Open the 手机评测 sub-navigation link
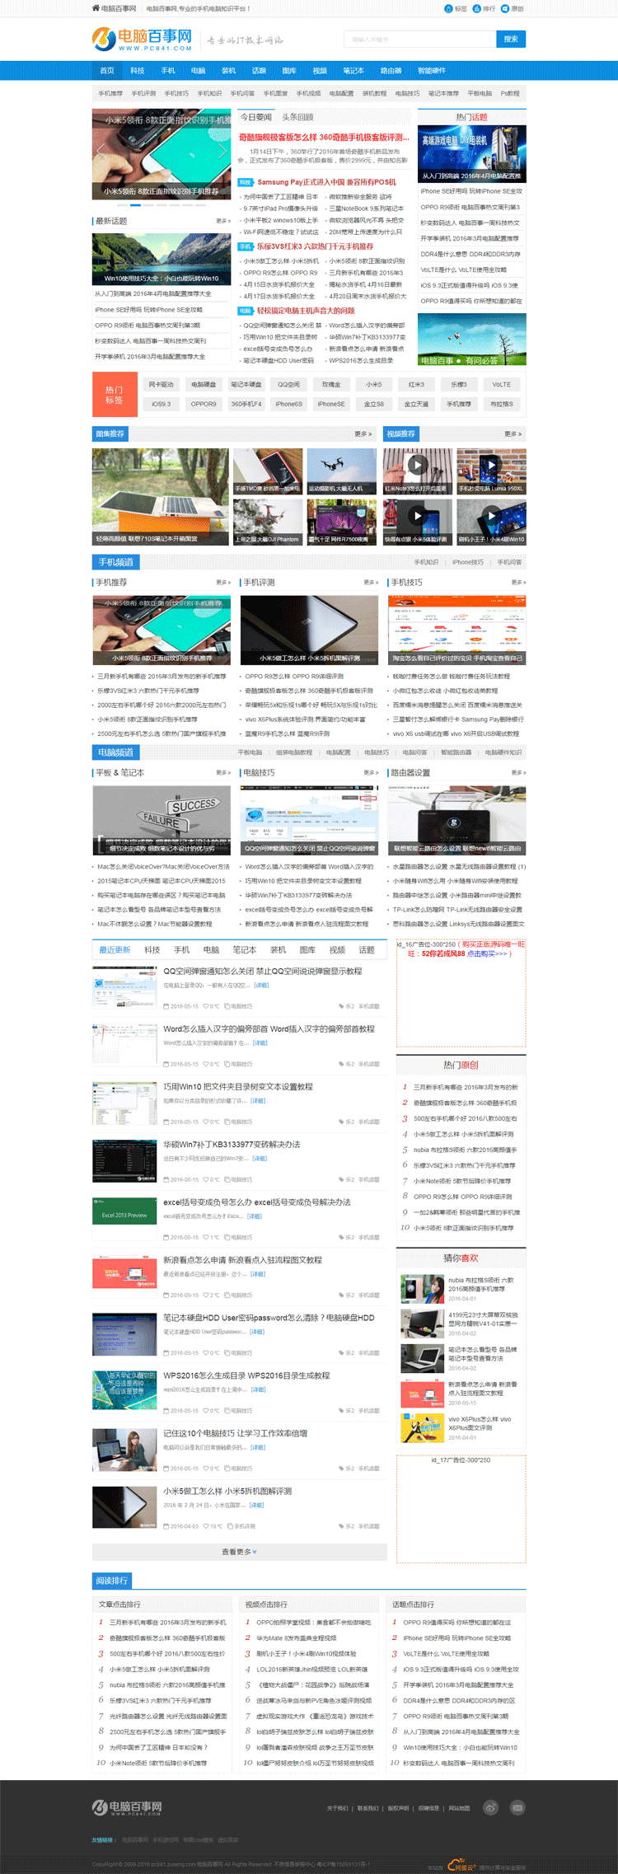This screenshot has width=618, height=1874. pyautogui.click(x=143, y=94)
